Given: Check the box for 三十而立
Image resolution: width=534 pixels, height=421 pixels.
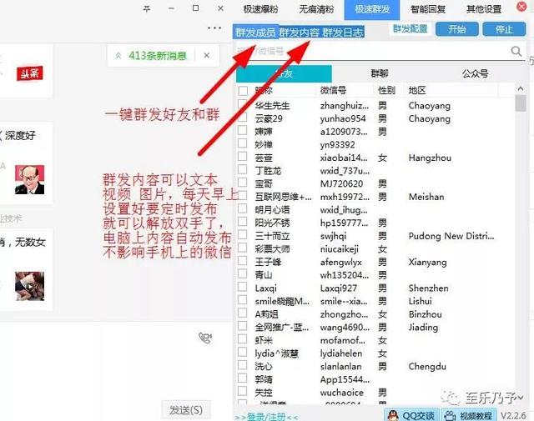Looking at the screenshot, I should tap(242, 234).
